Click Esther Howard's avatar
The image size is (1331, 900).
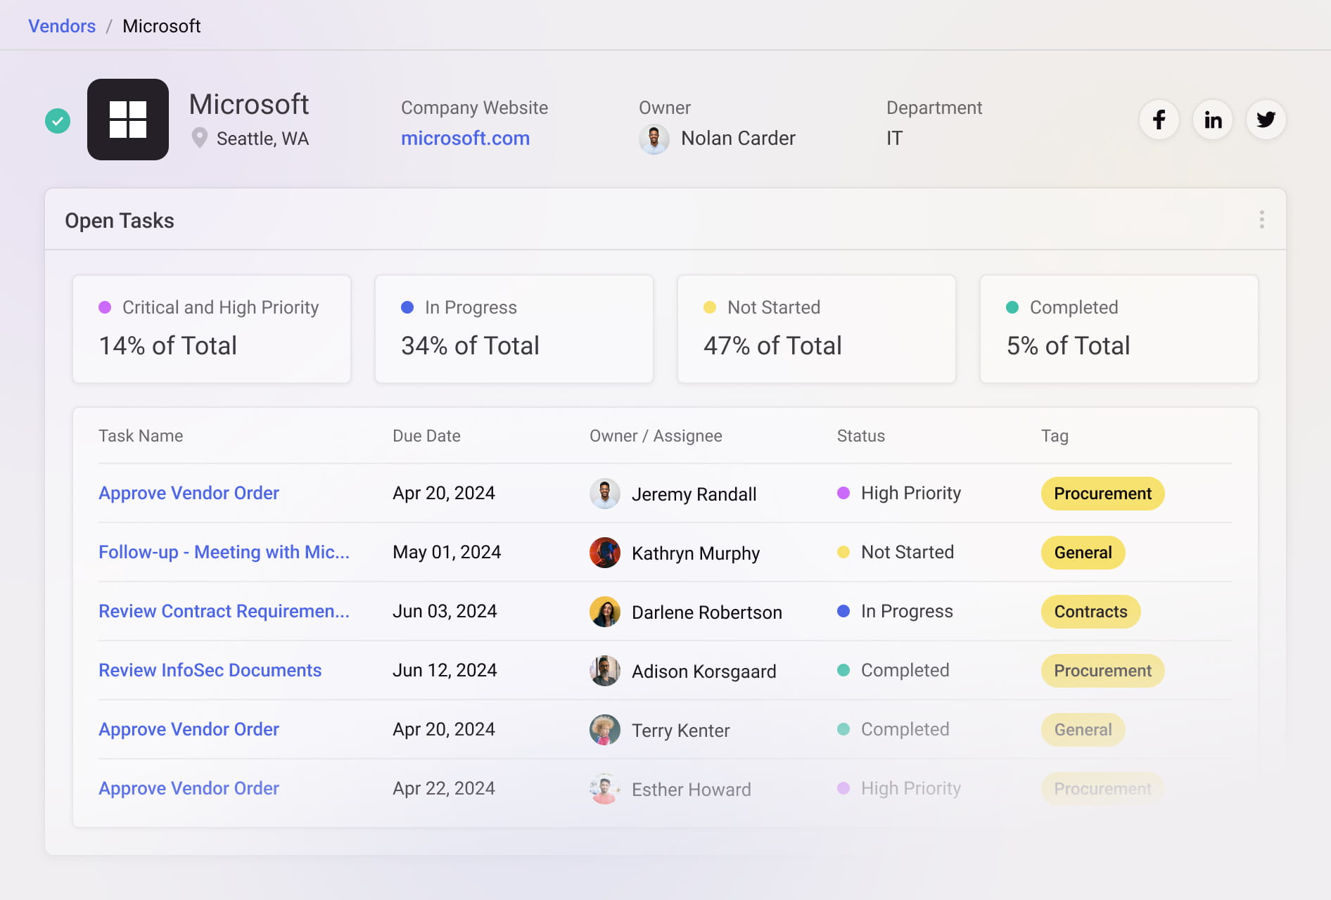pyautogui.click(x=605, y=789)
